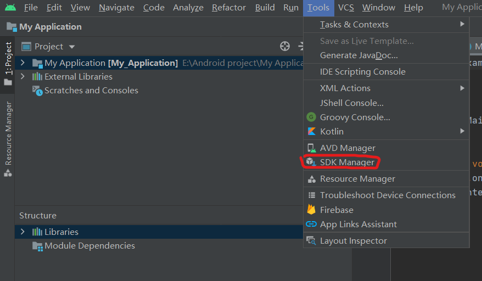Viewport: 482px width, 281px height.
Task: Open the Kotlin submenu arrow
Action: [462, 131]
